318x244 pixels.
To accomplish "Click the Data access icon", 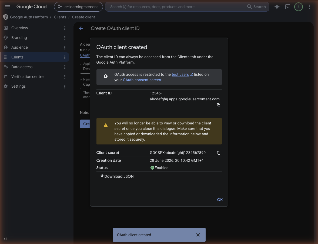I will click(6, 67).
